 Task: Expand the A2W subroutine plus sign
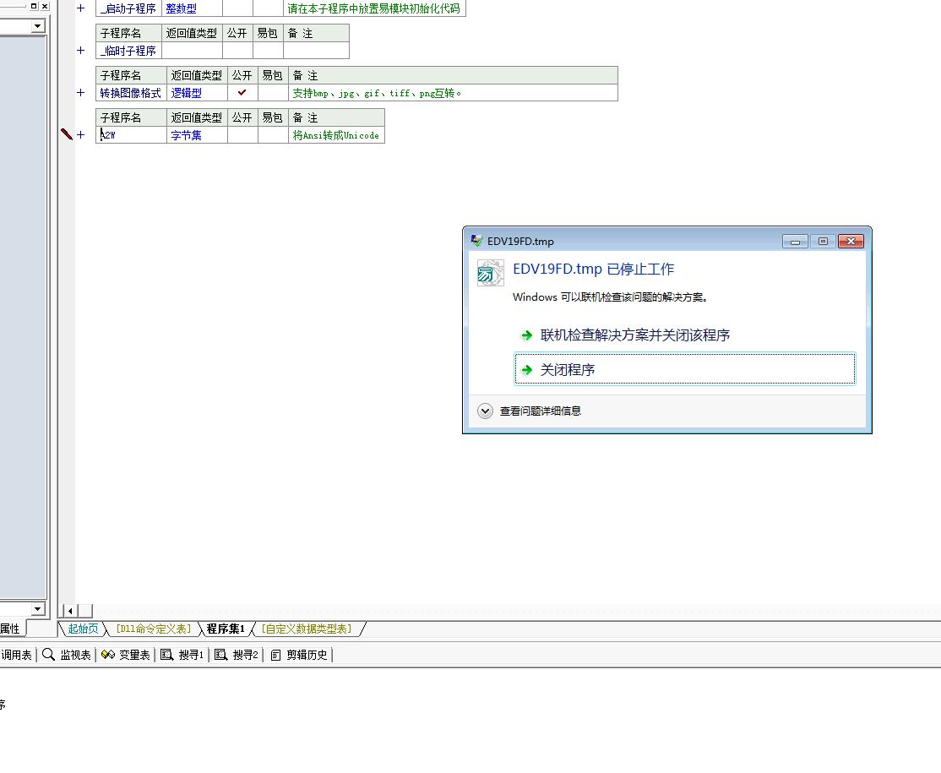pyautogui.click(x=80, y=135)
